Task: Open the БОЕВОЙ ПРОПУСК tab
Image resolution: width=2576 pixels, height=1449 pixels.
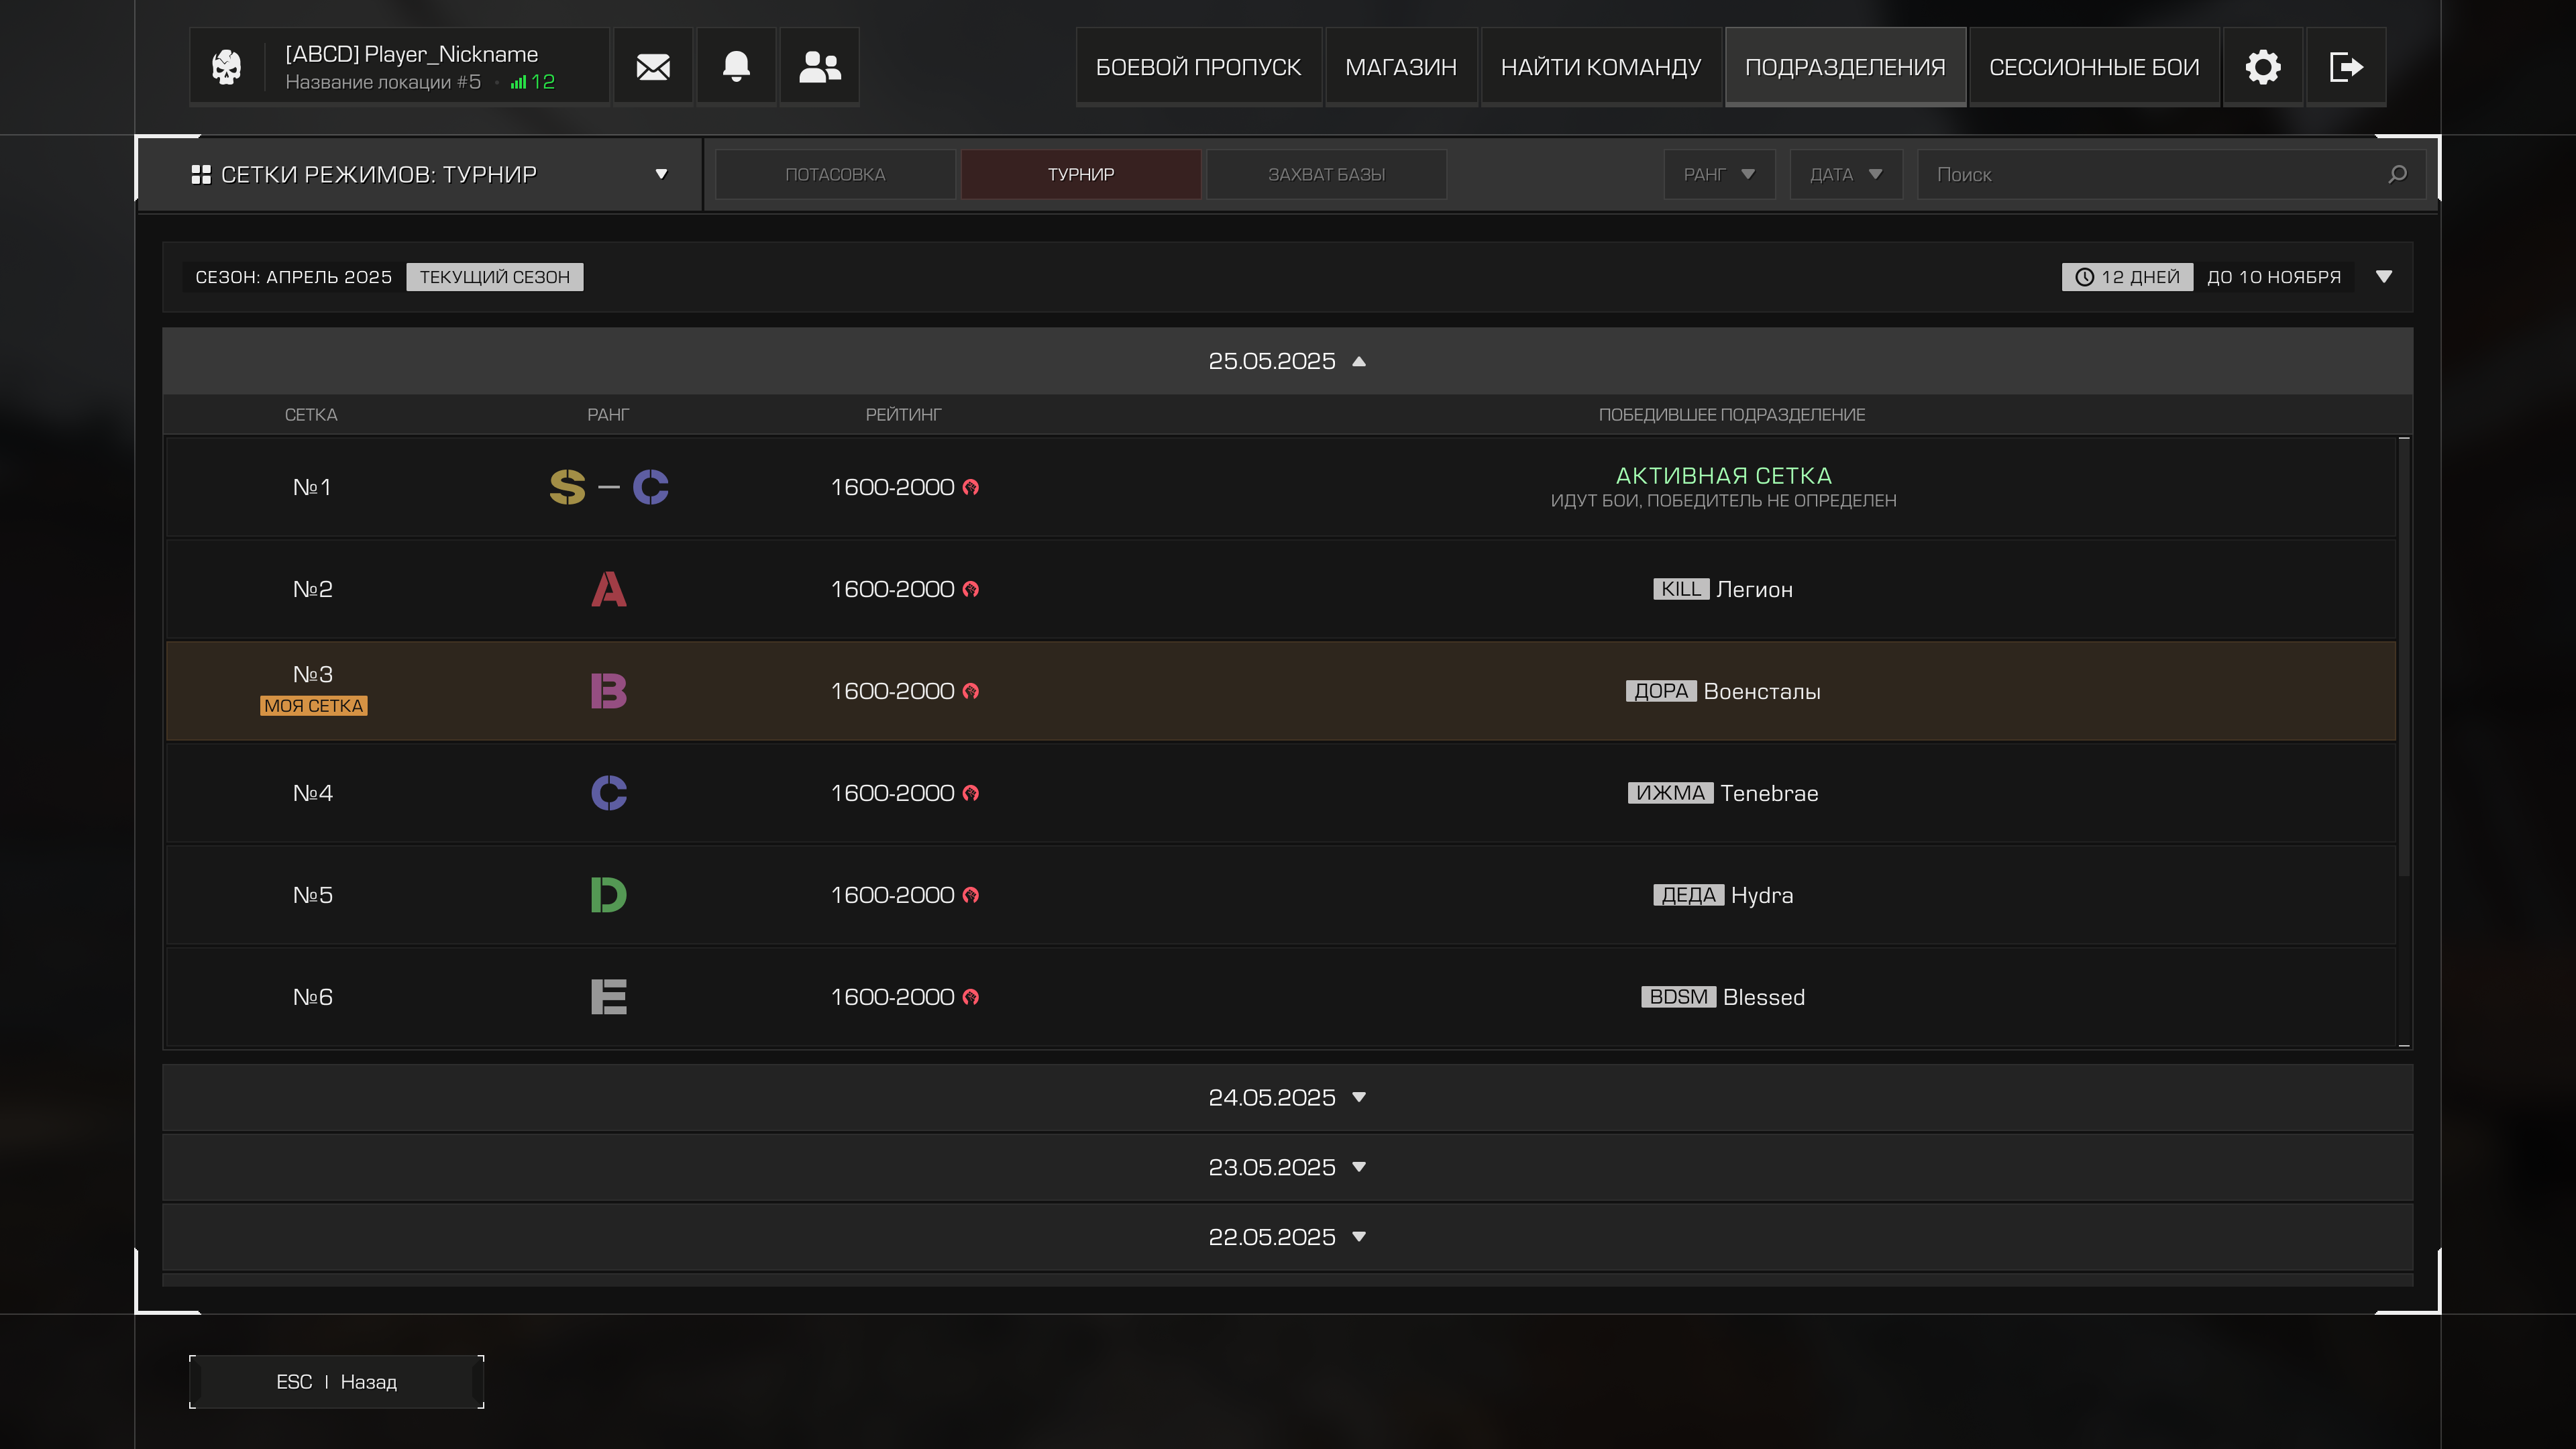Action: click(x=1198, y=67)
